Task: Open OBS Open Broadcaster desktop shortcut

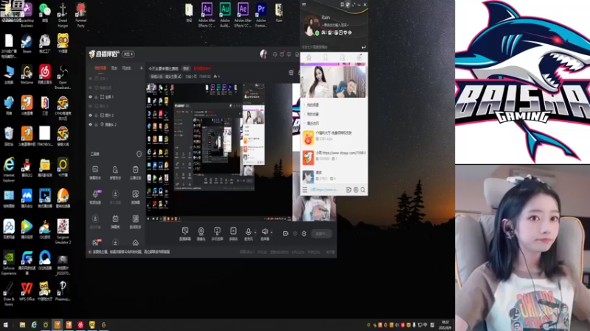Action: coord(63,77)
